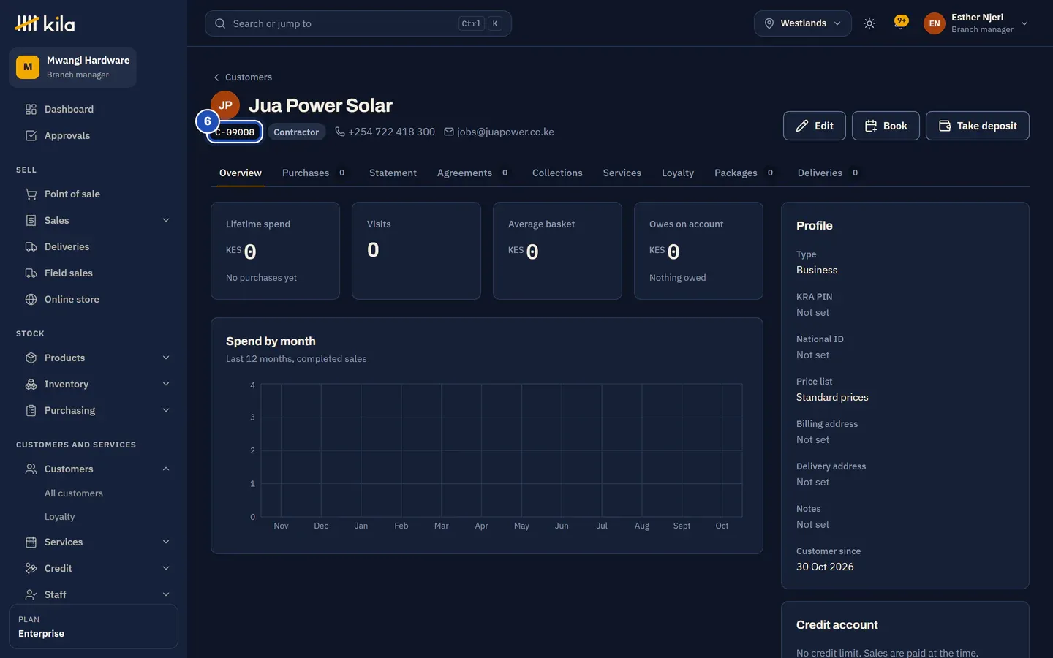Collapse the Customers submenu chevron
The image size is (1053, 658).
coord(166,469)
